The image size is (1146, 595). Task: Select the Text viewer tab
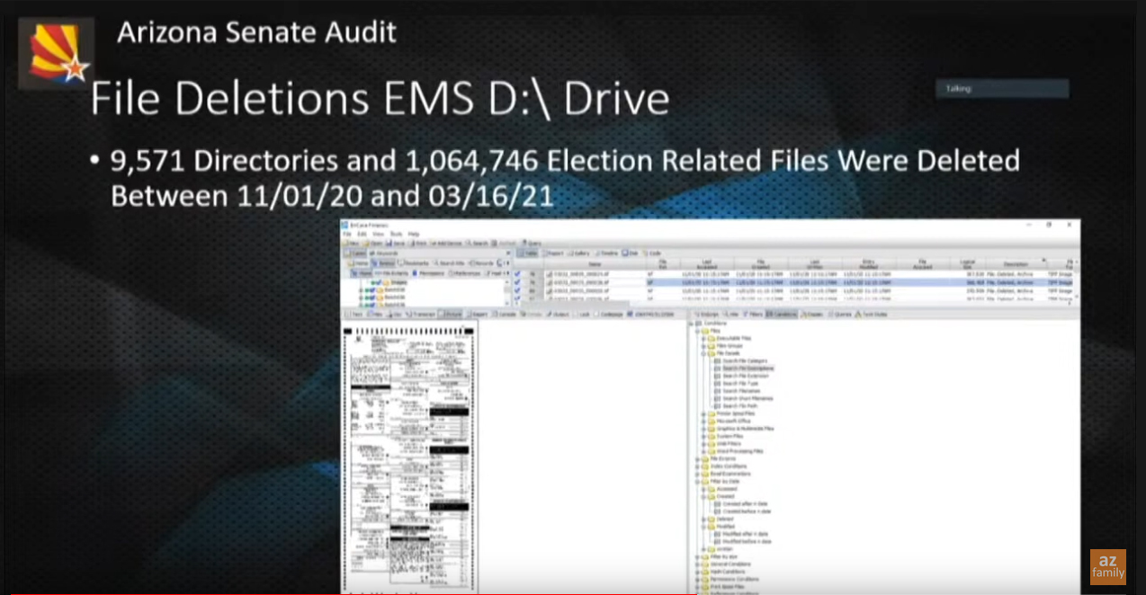pyautogui.click(x=353, y=314)
